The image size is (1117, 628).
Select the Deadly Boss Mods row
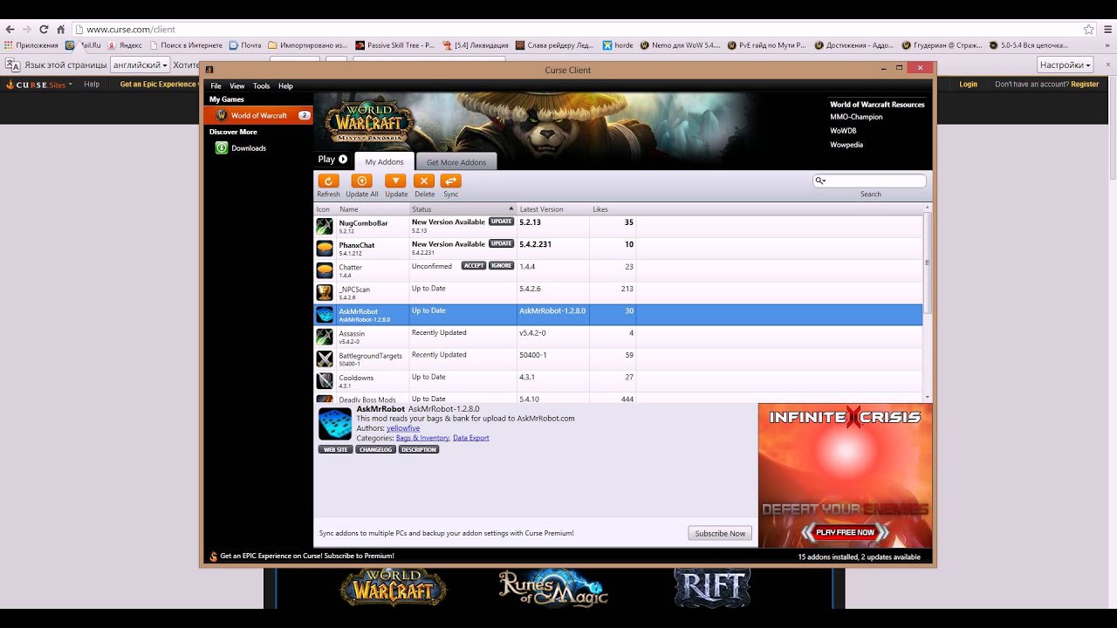618,399
